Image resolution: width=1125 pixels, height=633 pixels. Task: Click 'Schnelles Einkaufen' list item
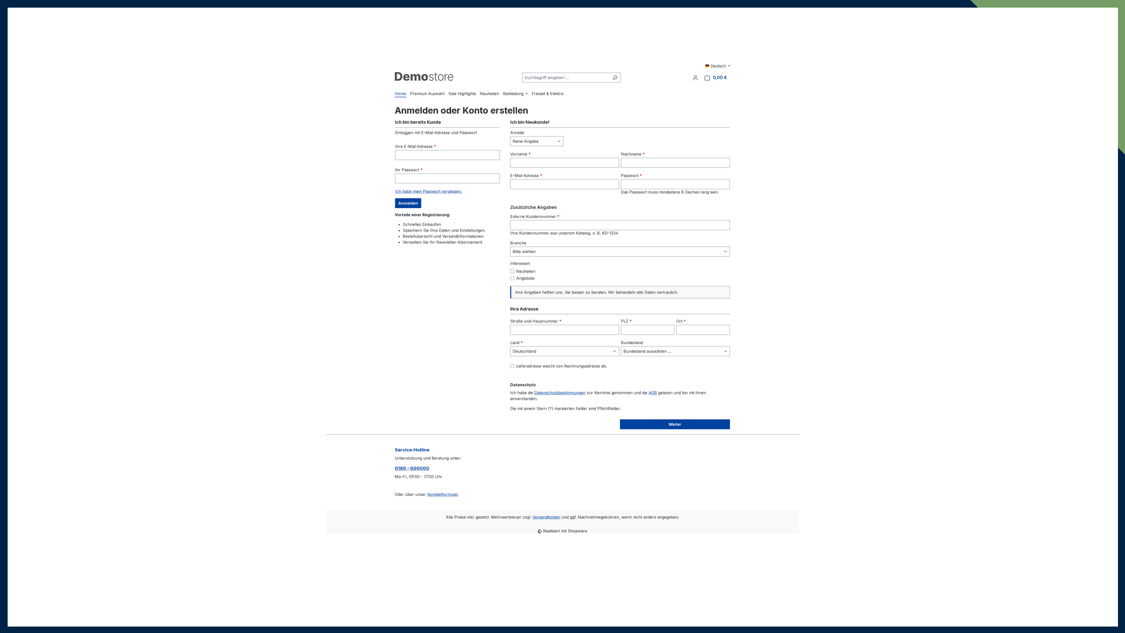422,224
